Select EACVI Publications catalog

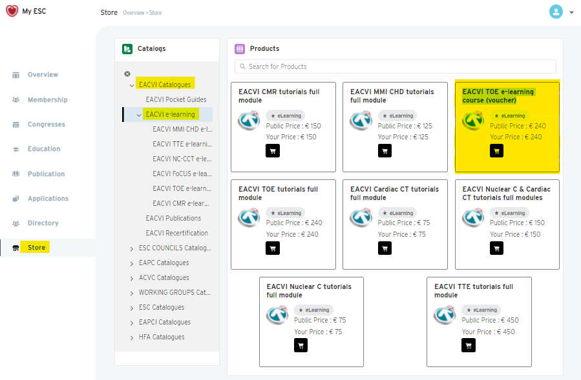(173, 218)
